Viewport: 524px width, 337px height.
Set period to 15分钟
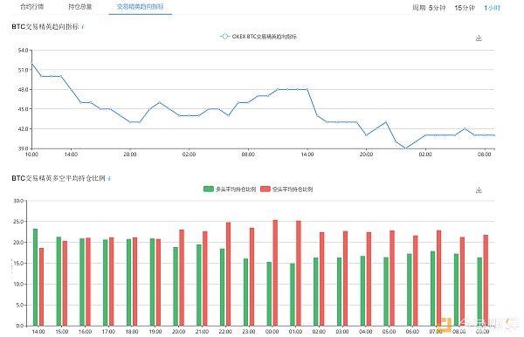coord(465,8)
